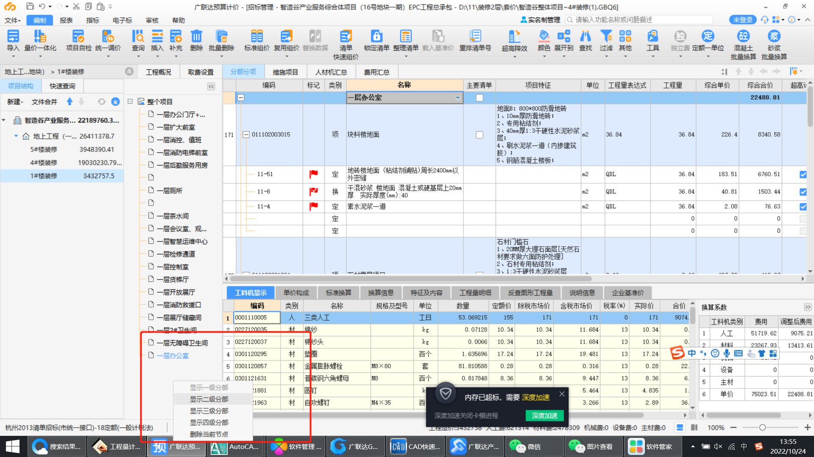
Task: Click the 查询 query icon
Action: tap(138, 41)
